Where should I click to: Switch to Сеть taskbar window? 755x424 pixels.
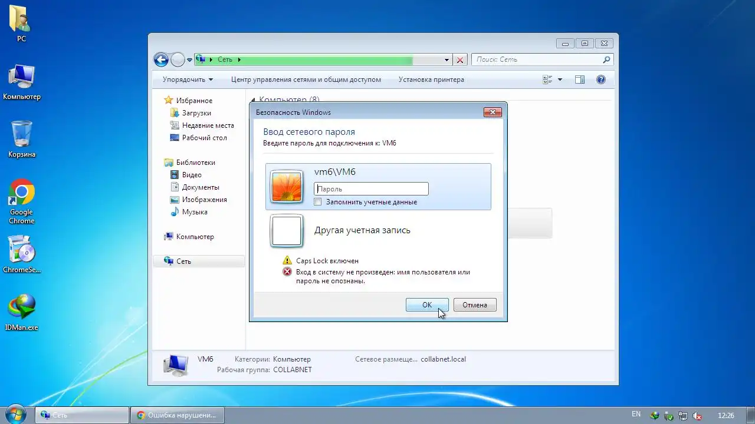82,415
